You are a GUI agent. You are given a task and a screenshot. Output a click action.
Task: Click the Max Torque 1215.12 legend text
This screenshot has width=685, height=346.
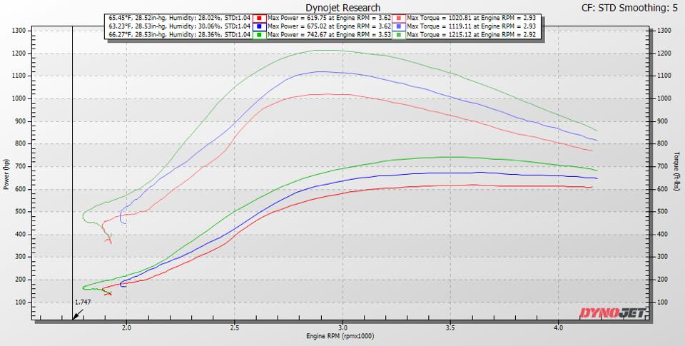coord(472,34)
